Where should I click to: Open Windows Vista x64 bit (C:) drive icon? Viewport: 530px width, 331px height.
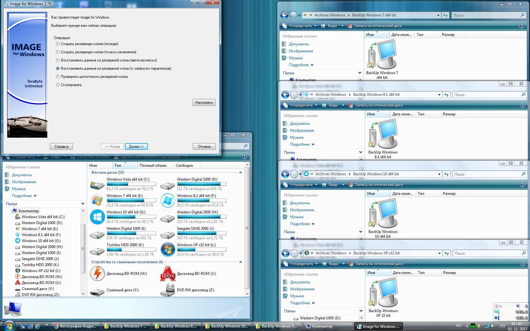click(x=97, y=185)
